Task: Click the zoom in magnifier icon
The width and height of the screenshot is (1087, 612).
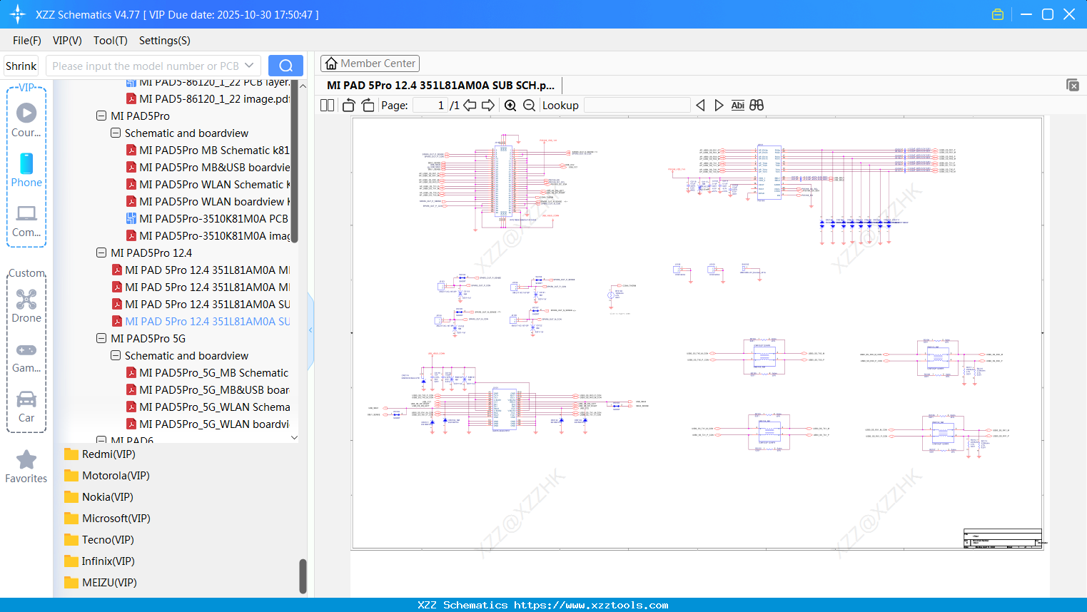Action: tap(510, 106)
